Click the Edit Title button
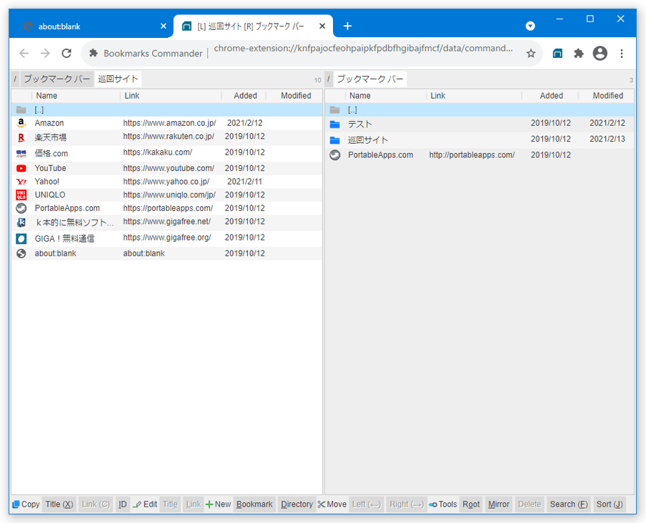Screen dimensions: 646x523 pos(170,504)
